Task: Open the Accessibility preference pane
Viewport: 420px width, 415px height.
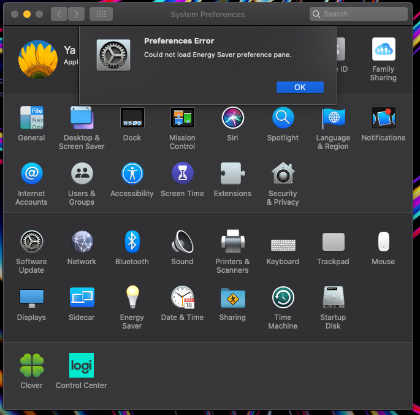Action: click(132, 173)
